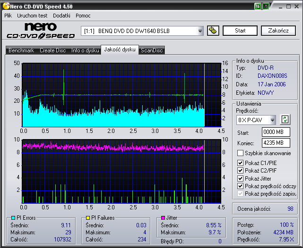Open the 8 X P-CAV speed dropdown
Image resolution: width=303 pixels, height=248 pixels.
(272, 120)
